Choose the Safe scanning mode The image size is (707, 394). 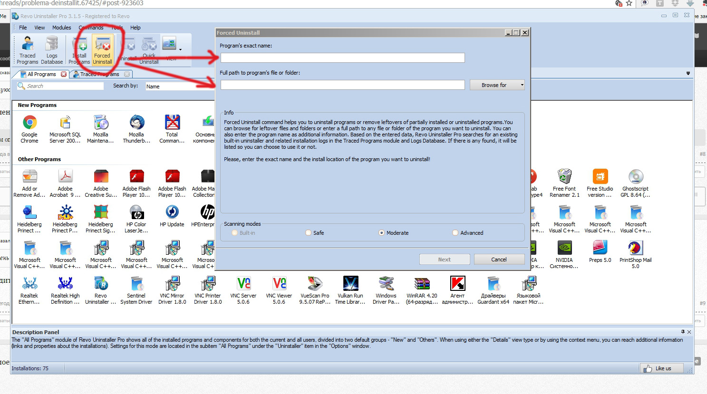tap(315, 233)
